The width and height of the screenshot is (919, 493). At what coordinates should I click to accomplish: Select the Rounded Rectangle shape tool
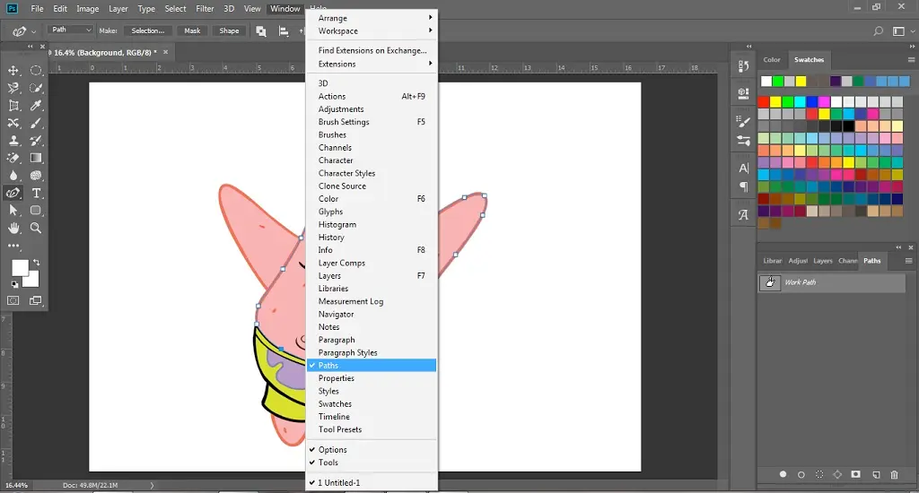point(36,211)
